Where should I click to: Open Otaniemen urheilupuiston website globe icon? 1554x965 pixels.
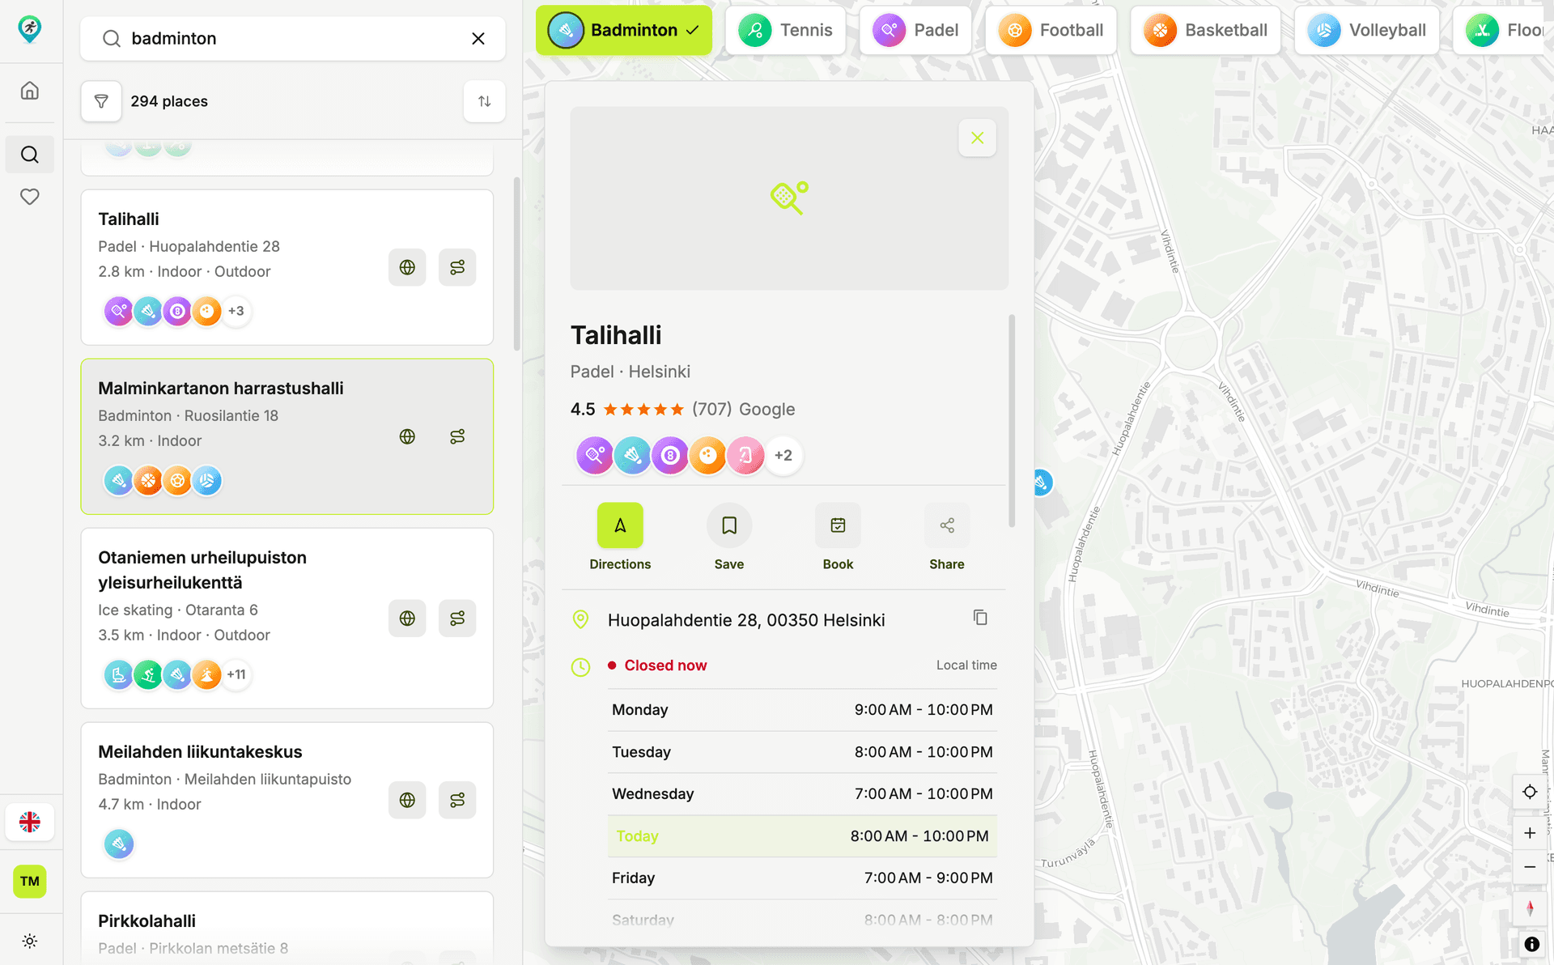(x=407, y=619)
